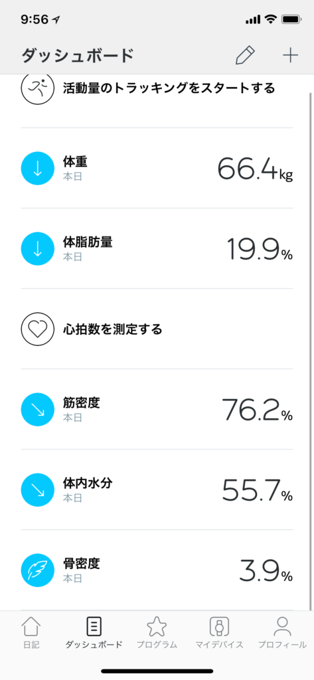
Task: Go to the プロフィール tab
Action: pyautogui.click(x=282, y=633)
